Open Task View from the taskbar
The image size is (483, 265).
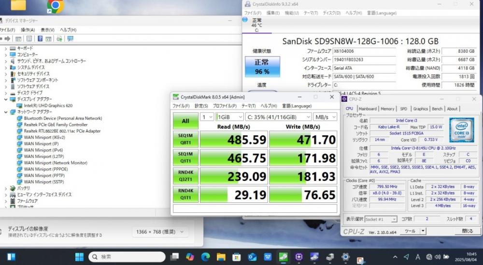(175, 257)
